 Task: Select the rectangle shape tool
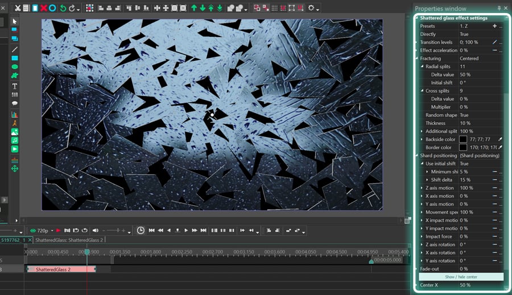[x=15, y=58]
